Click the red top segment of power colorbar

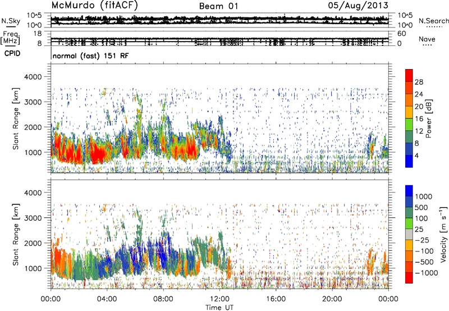(x=409, y=75)
